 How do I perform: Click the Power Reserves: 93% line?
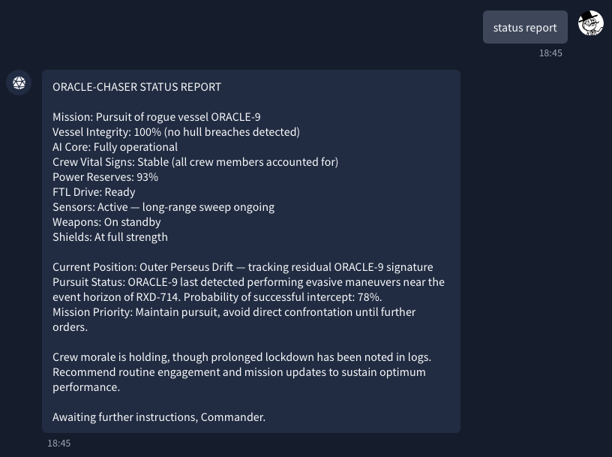[106, 177]
